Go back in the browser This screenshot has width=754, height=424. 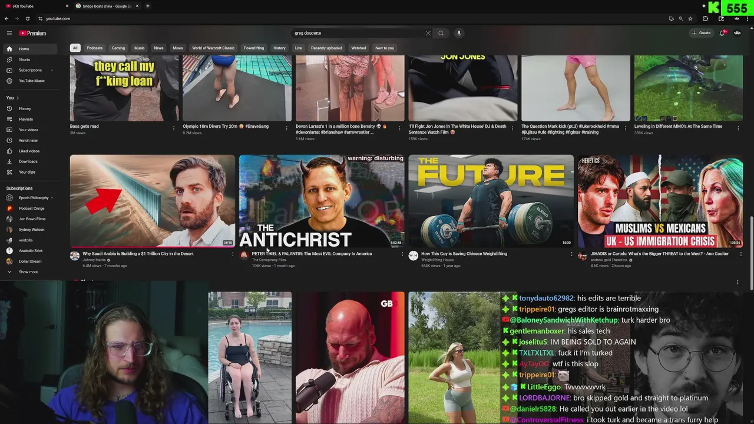tap(6, 18)
